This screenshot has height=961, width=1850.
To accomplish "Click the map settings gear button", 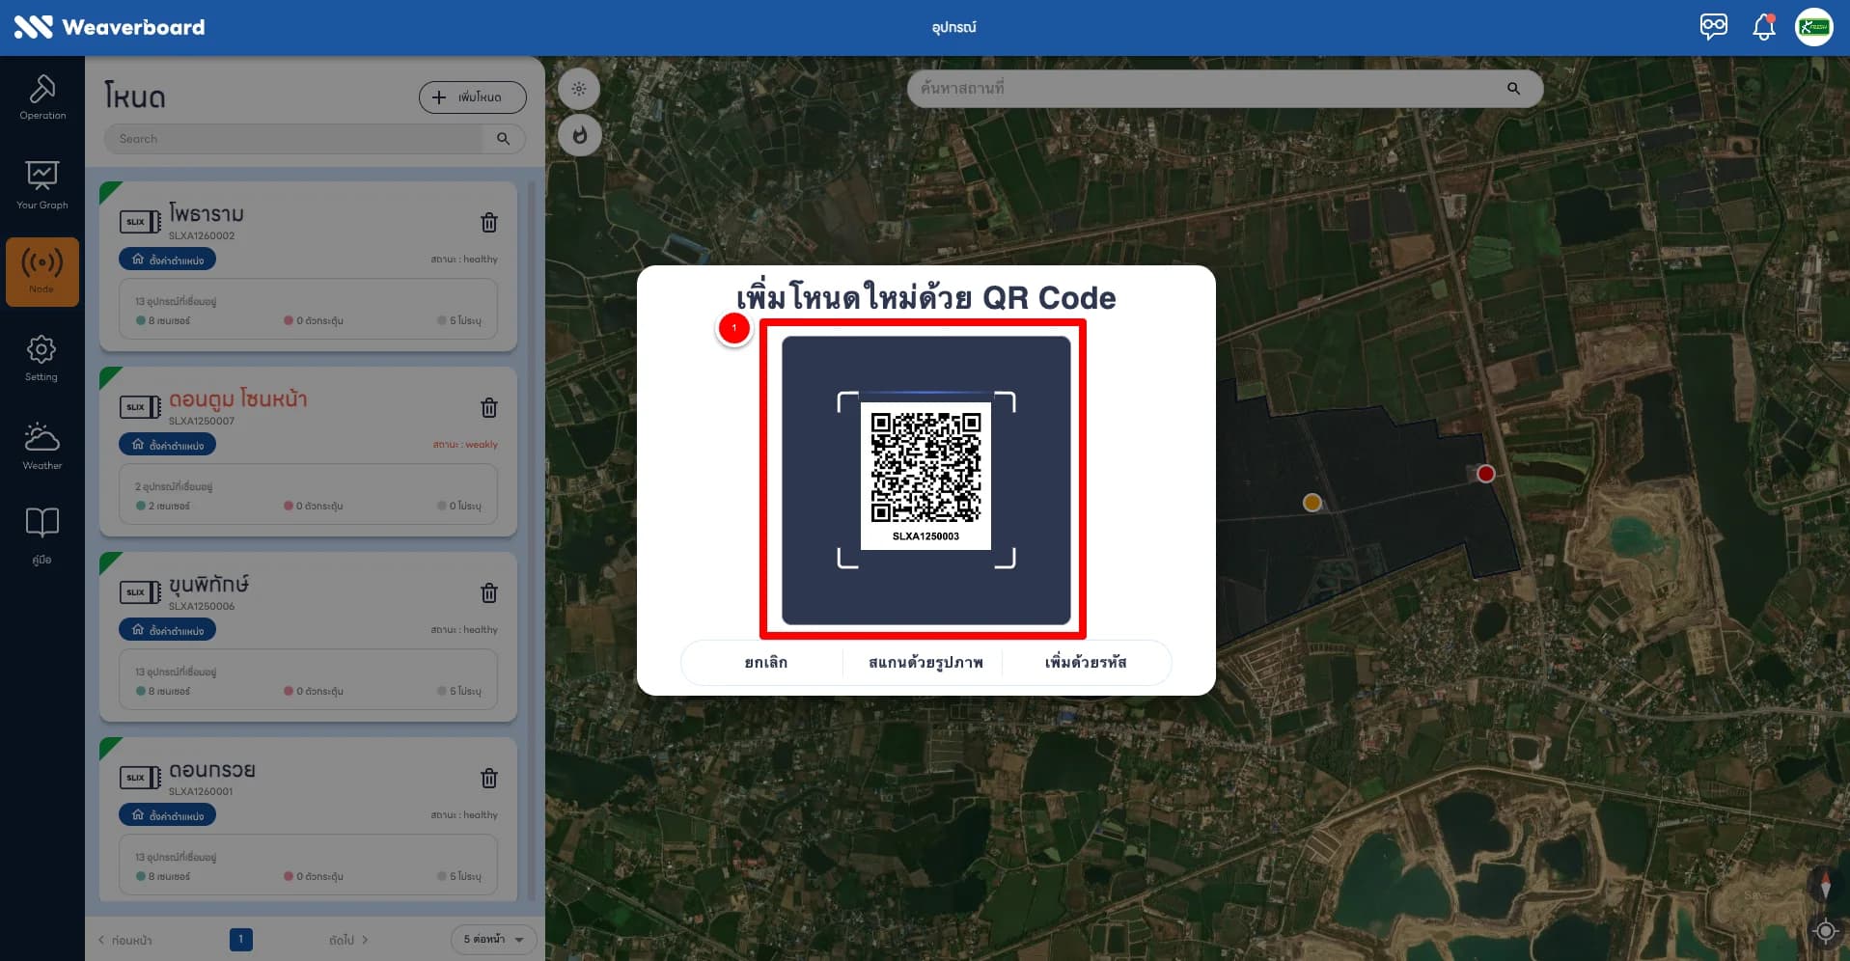I will pyautogui.click(x=579, y=89).
